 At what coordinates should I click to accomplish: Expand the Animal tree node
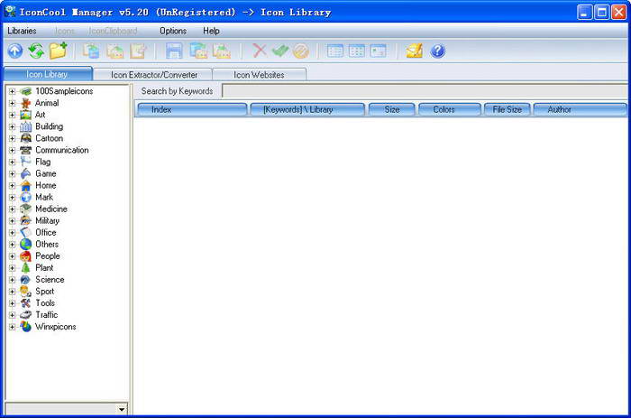[12, 103]
